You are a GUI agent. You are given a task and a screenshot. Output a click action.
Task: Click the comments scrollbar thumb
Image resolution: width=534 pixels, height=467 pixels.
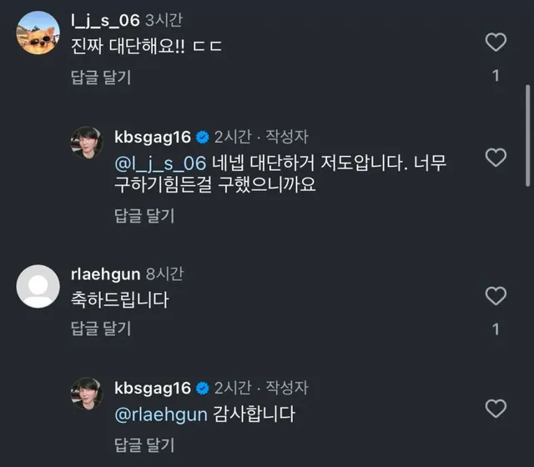(x=527, y=135)
